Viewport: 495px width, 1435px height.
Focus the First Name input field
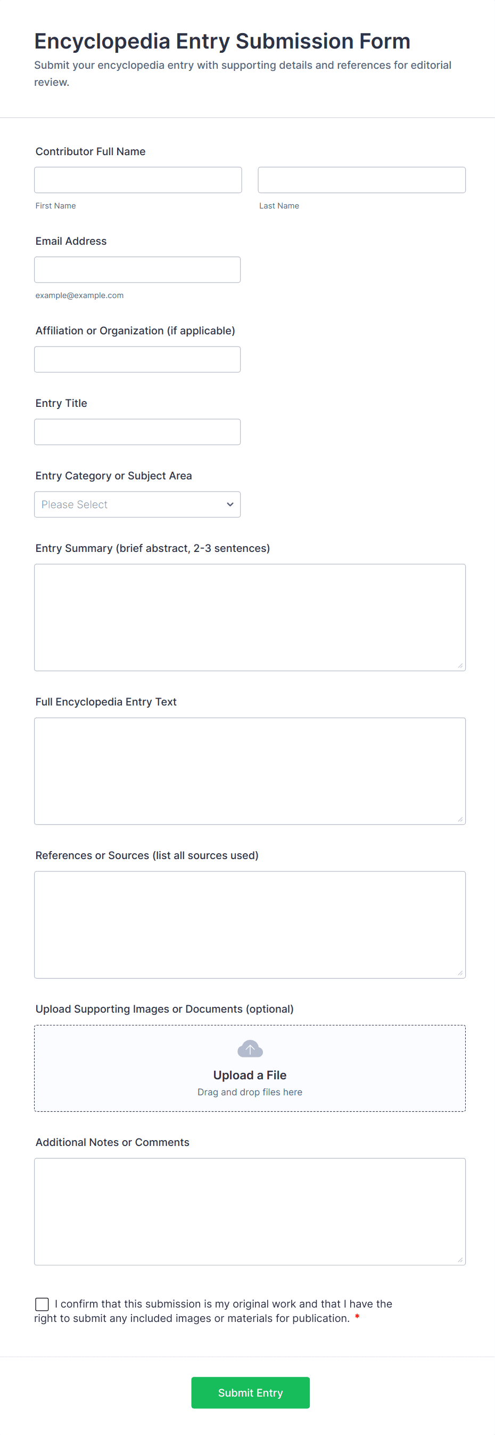pyautogui.click(x=138, y=180)
